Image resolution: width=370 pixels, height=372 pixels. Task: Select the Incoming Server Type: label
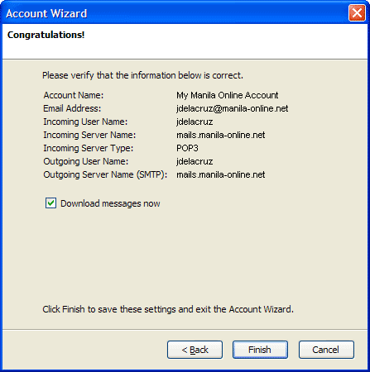click(89, 148)
